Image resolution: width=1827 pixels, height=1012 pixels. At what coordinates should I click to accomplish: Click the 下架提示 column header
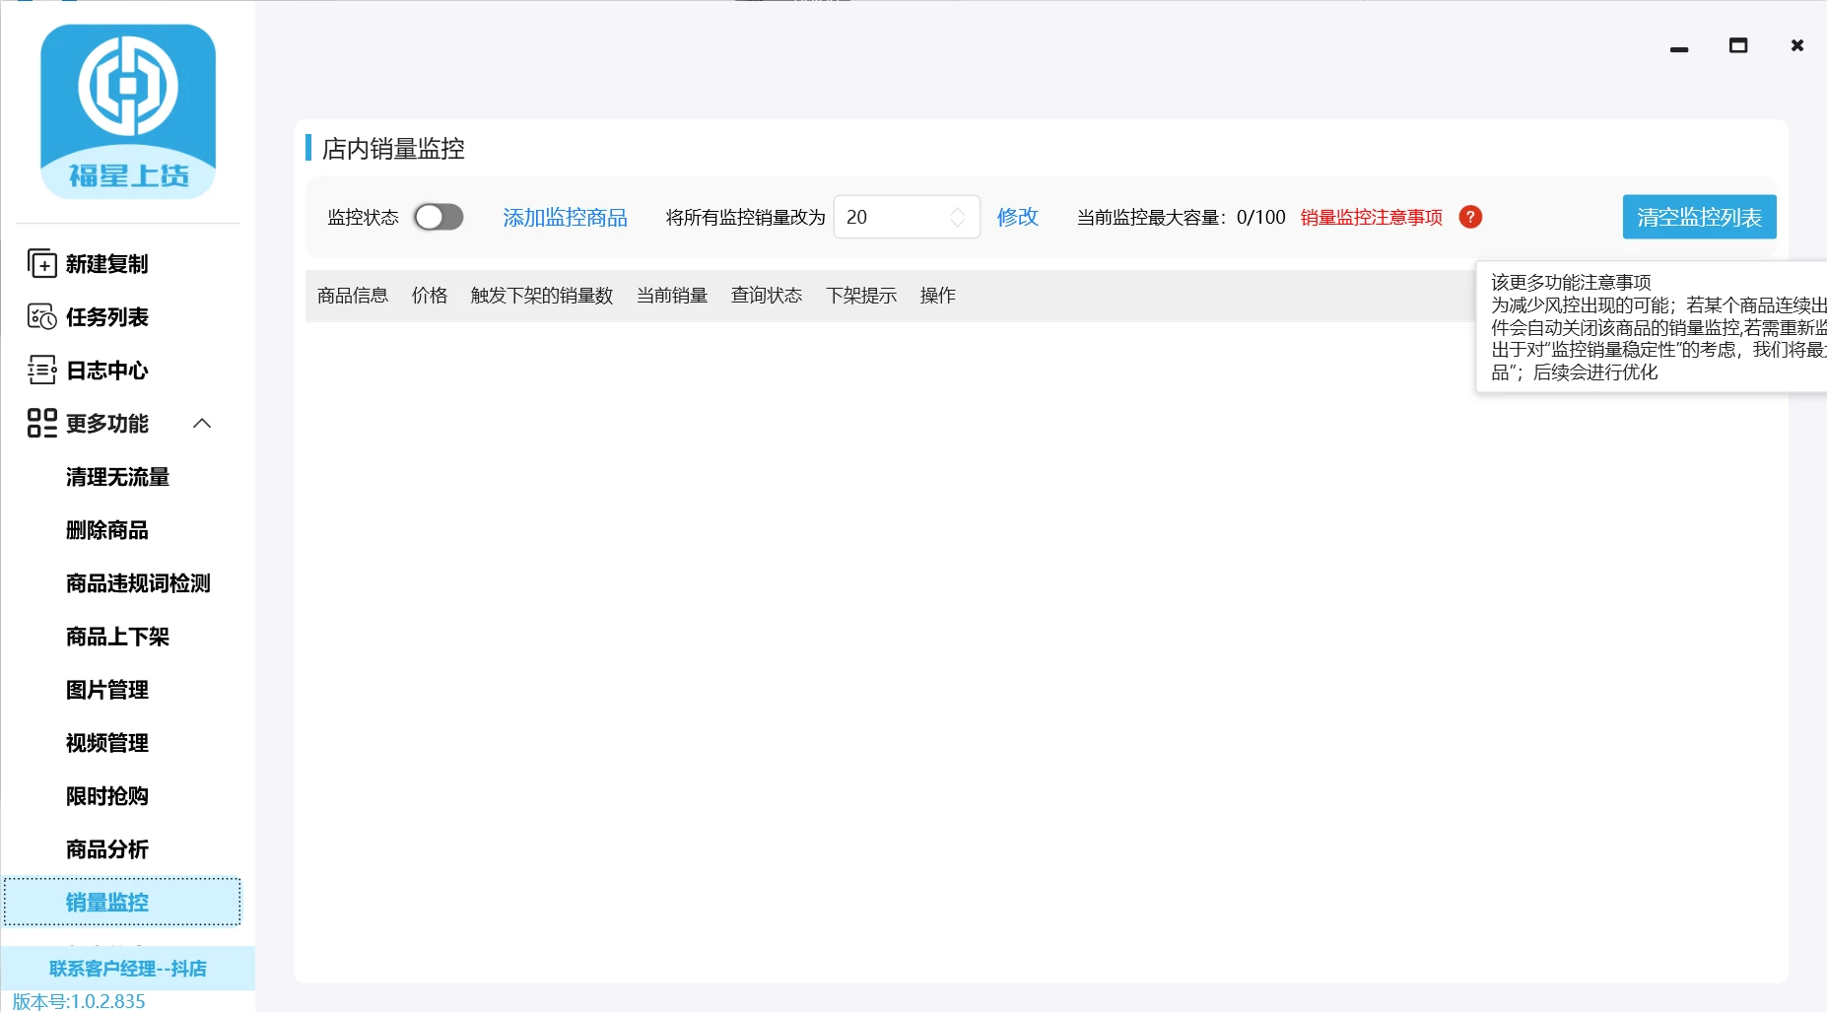[x=861, y=296]
